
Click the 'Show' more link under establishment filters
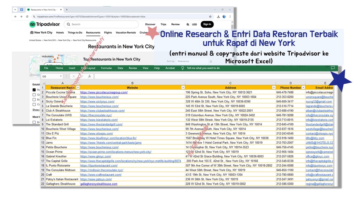[36, 110]
